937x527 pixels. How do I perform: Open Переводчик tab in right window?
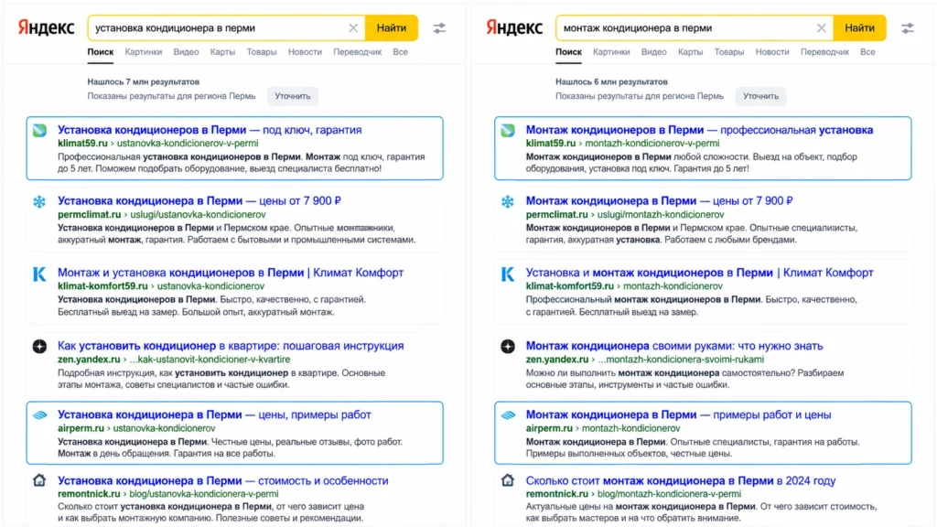coord(824,52)
